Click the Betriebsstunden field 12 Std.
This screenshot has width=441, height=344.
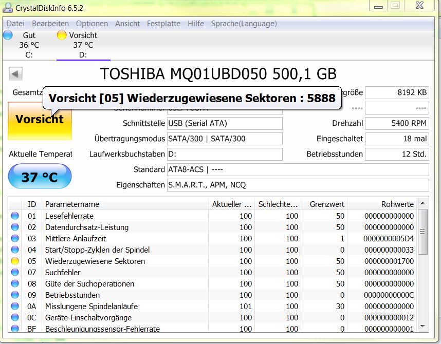click(397, 155)
